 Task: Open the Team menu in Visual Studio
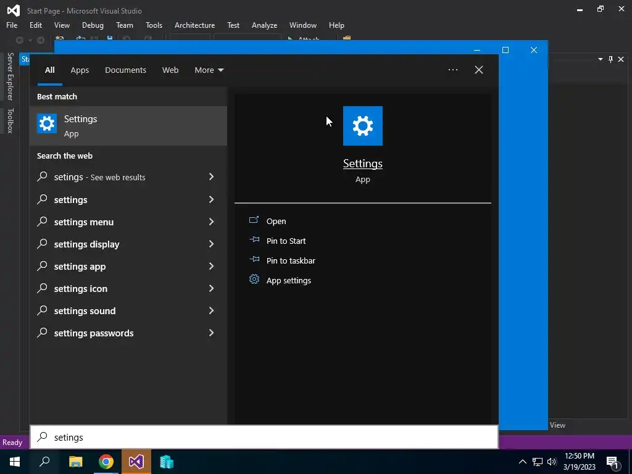125,25
